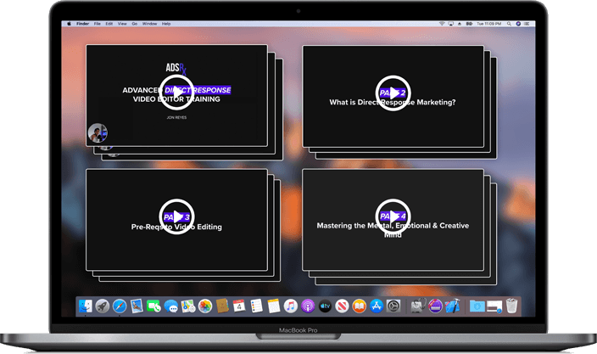Open Xcode hammer icon in dock
Image resolution: width=597 pixels, height=354 pixels.
[x=452, y=306]
